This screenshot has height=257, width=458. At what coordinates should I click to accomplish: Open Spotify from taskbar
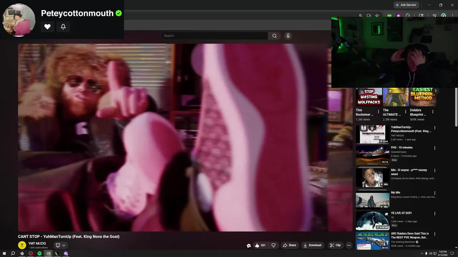coord(39,253)
